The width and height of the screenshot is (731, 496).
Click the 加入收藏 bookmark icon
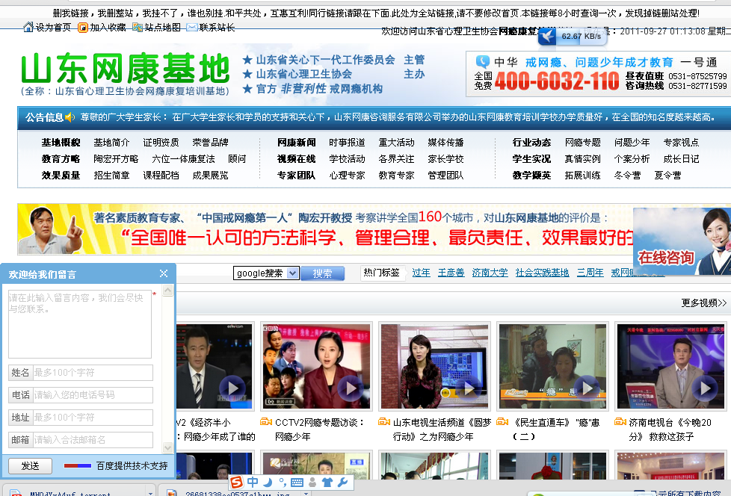pos(82,28)
